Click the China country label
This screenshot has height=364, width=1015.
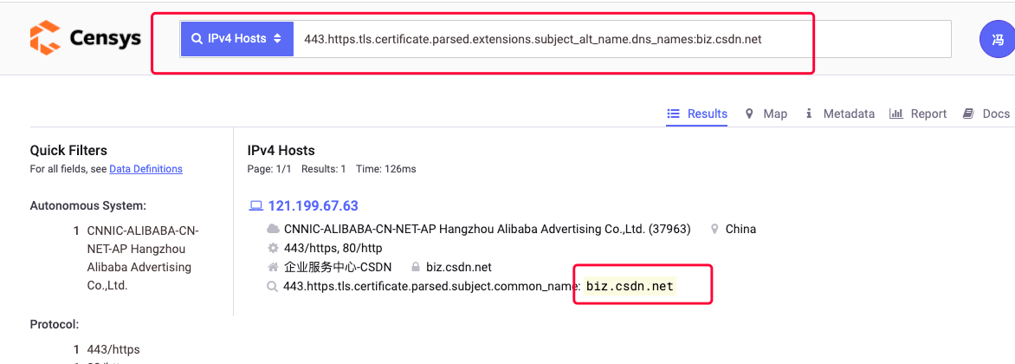tap(740, 229)
